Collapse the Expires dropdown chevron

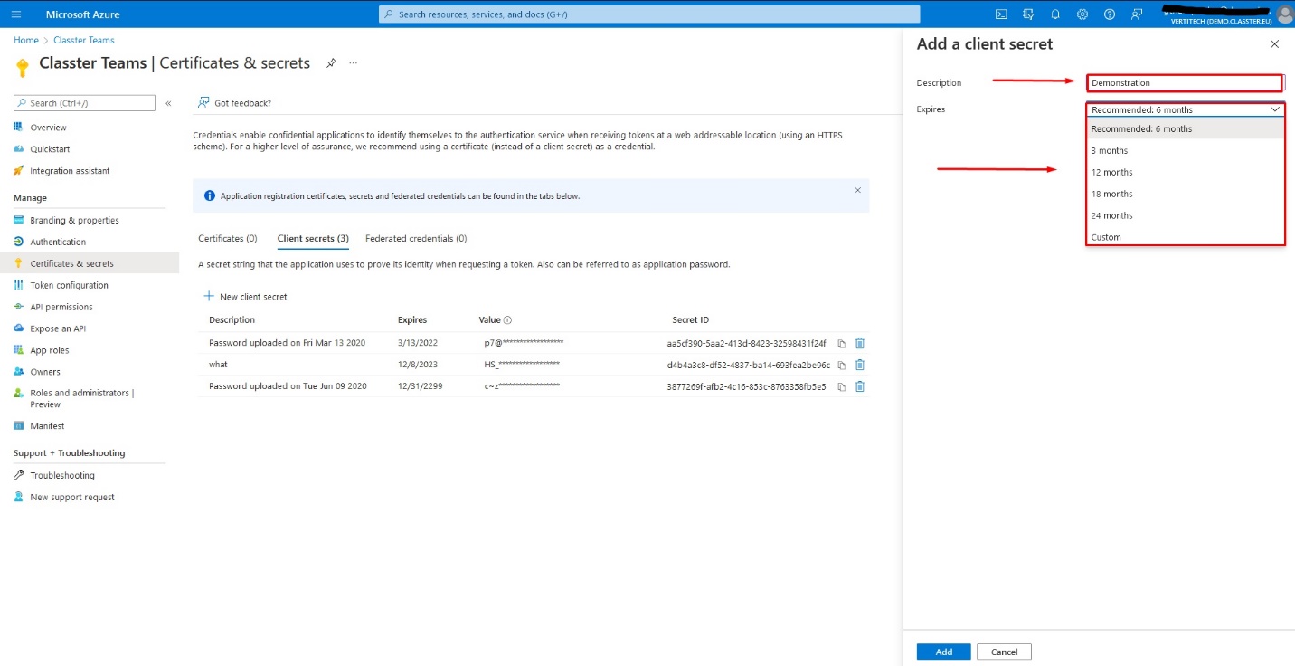click(1274, 109)
